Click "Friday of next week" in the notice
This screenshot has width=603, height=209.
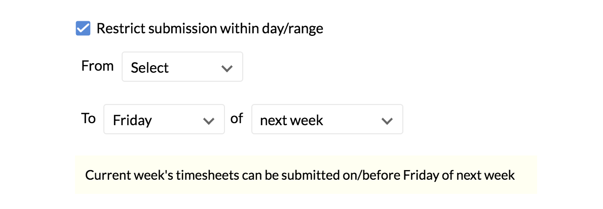click(459, 176)
